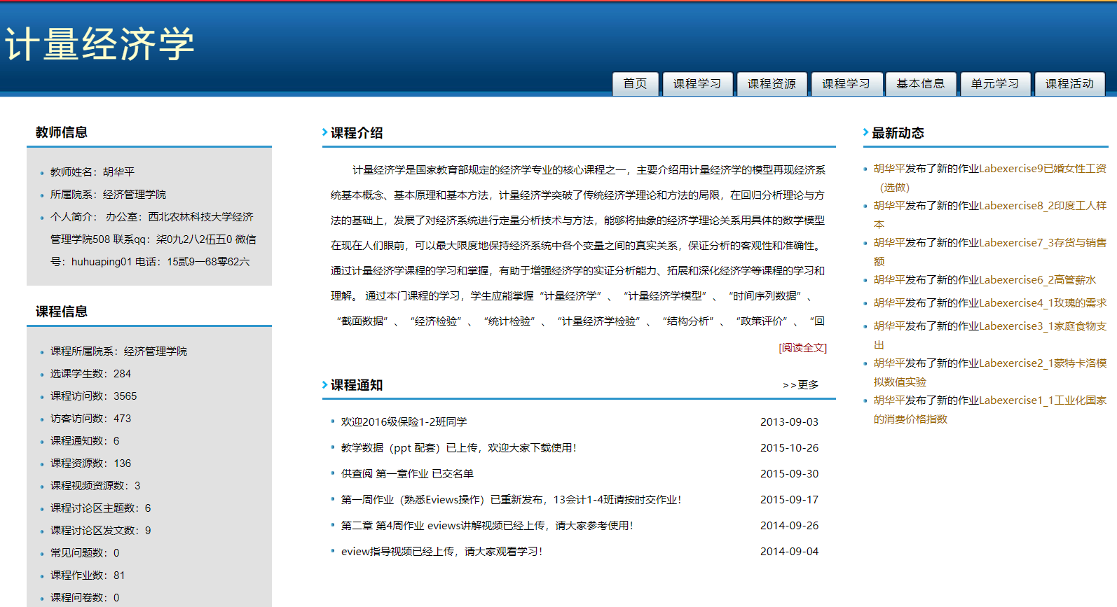Select the 选课学生数：284 row
The width and height of the screenshot is (1117, 607).
[x=90, y=374]
